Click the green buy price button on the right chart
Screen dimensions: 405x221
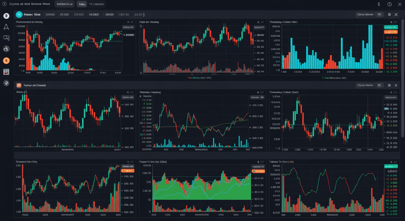coord(392,28)
